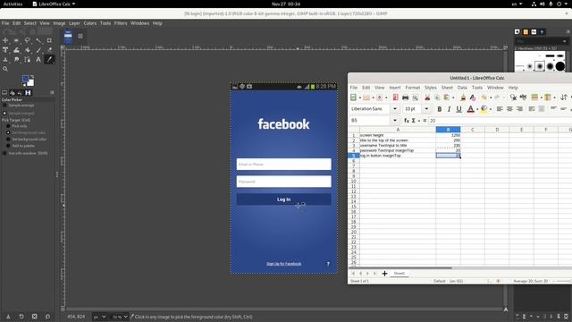Viewport: 572px width, 322px height.
Task: Open the Calc Format menu
Action: coord(413,88)
